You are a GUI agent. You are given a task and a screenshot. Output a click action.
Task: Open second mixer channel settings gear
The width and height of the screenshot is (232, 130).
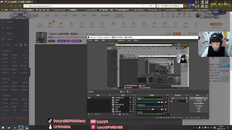click(166, 109)
